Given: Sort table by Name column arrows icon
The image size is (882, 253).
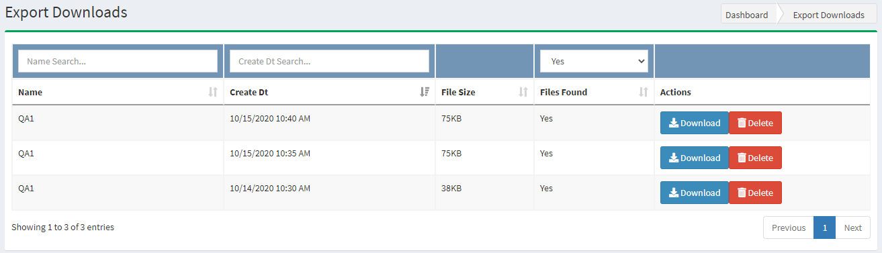Looking at the screenshot, I should [213, 92].
